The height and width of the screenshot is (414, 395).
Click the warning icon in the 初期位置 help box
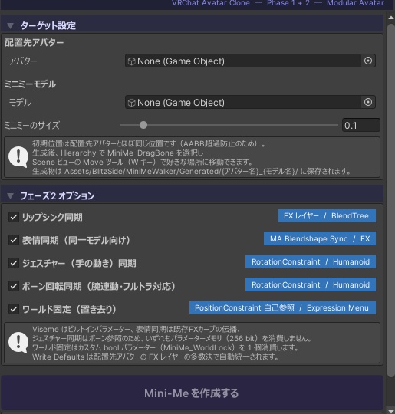[18, 157]
